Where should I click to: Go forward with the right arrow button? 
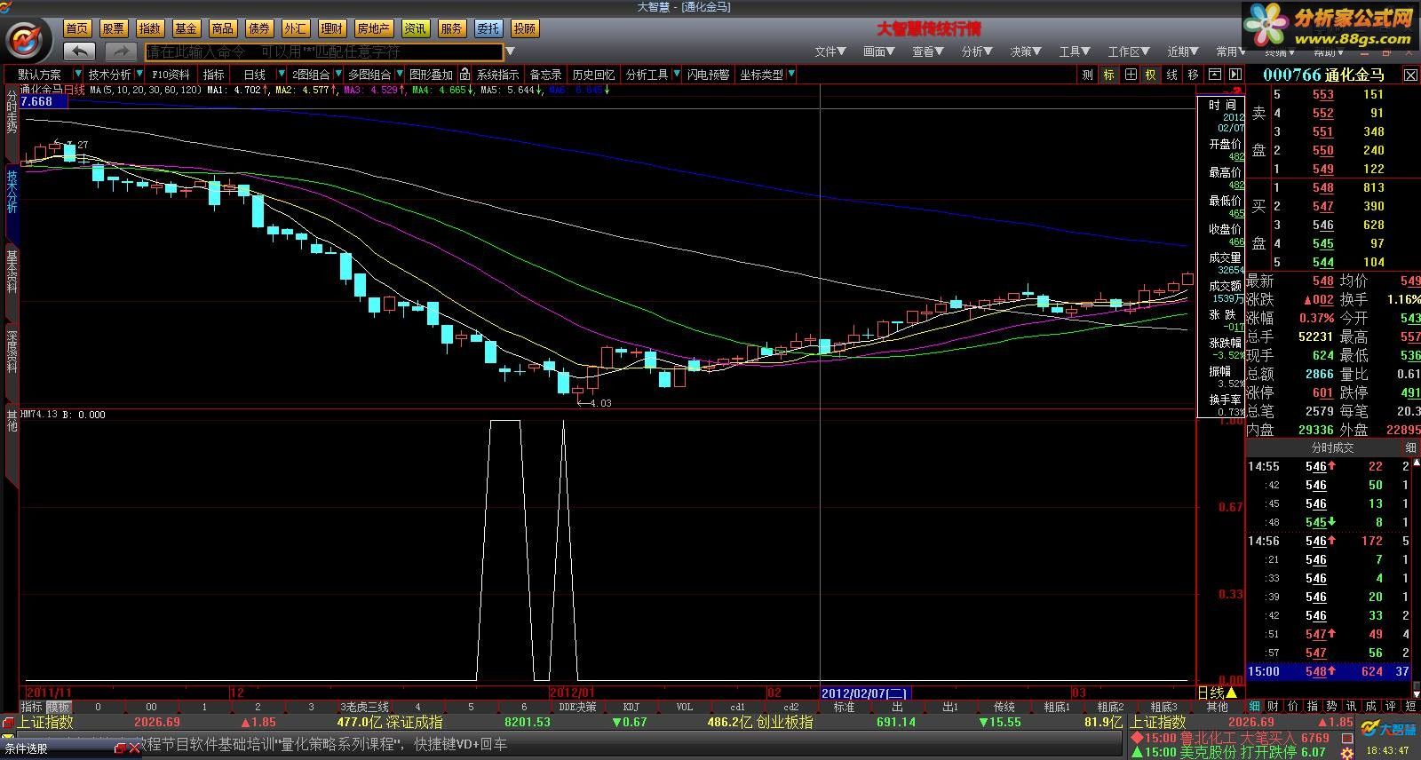[x=121, y=51]
